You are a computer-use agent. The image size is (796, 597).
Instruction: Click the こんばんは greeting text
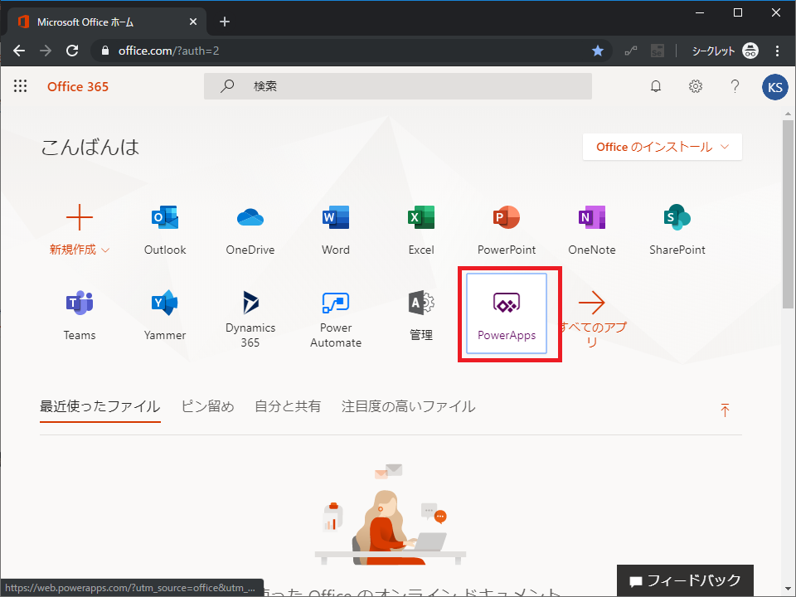point(90,148)
